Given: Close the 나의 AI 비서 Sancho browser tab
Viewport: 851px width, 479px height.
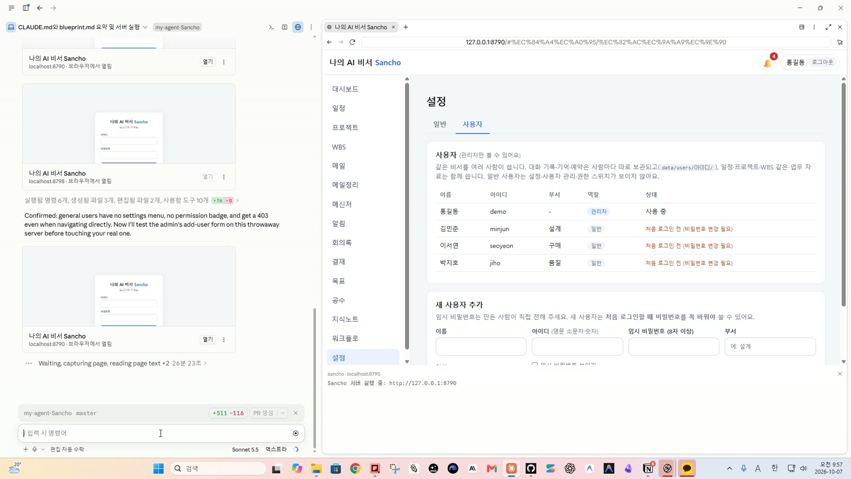Looking at the screenshot, I should [394, 27].
